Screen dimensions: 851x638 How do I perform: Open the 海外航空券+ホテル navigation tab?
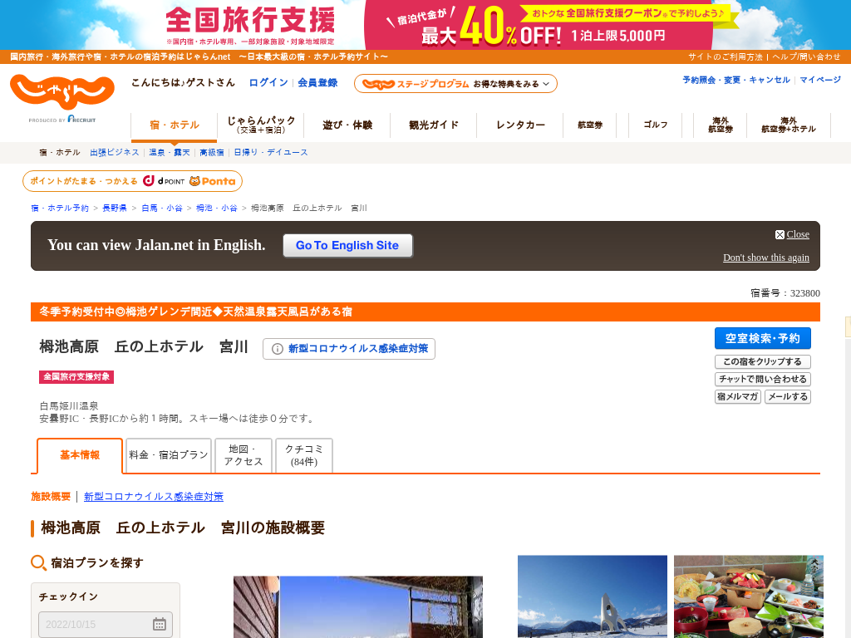coord(788,125)
